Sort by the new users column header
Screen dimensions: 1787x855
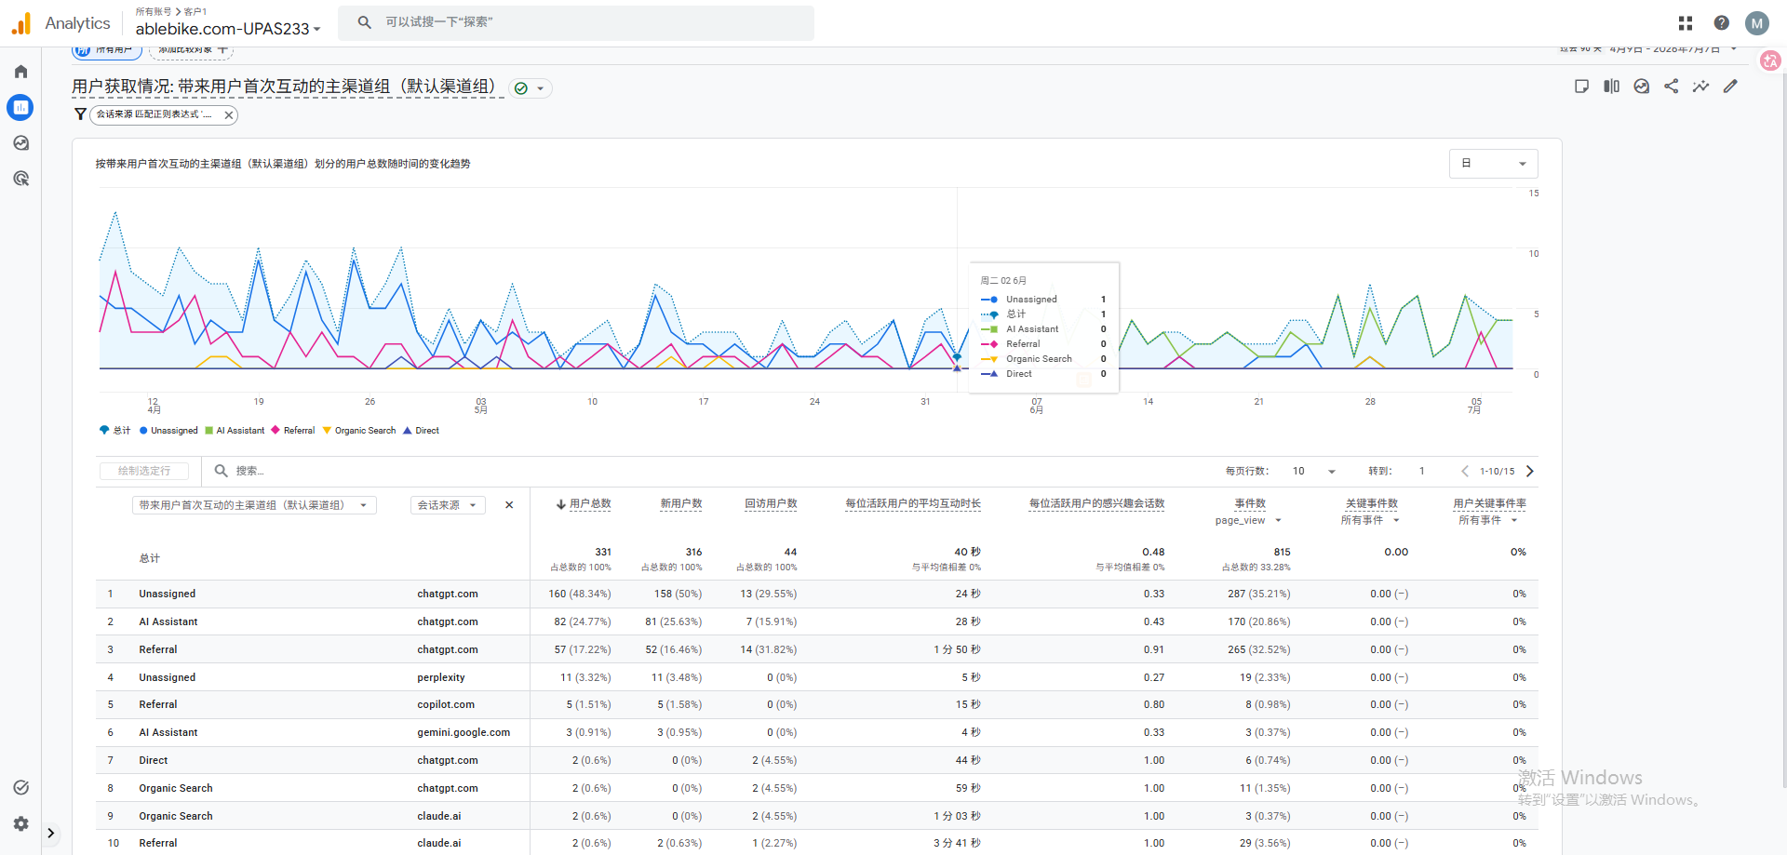681,504
